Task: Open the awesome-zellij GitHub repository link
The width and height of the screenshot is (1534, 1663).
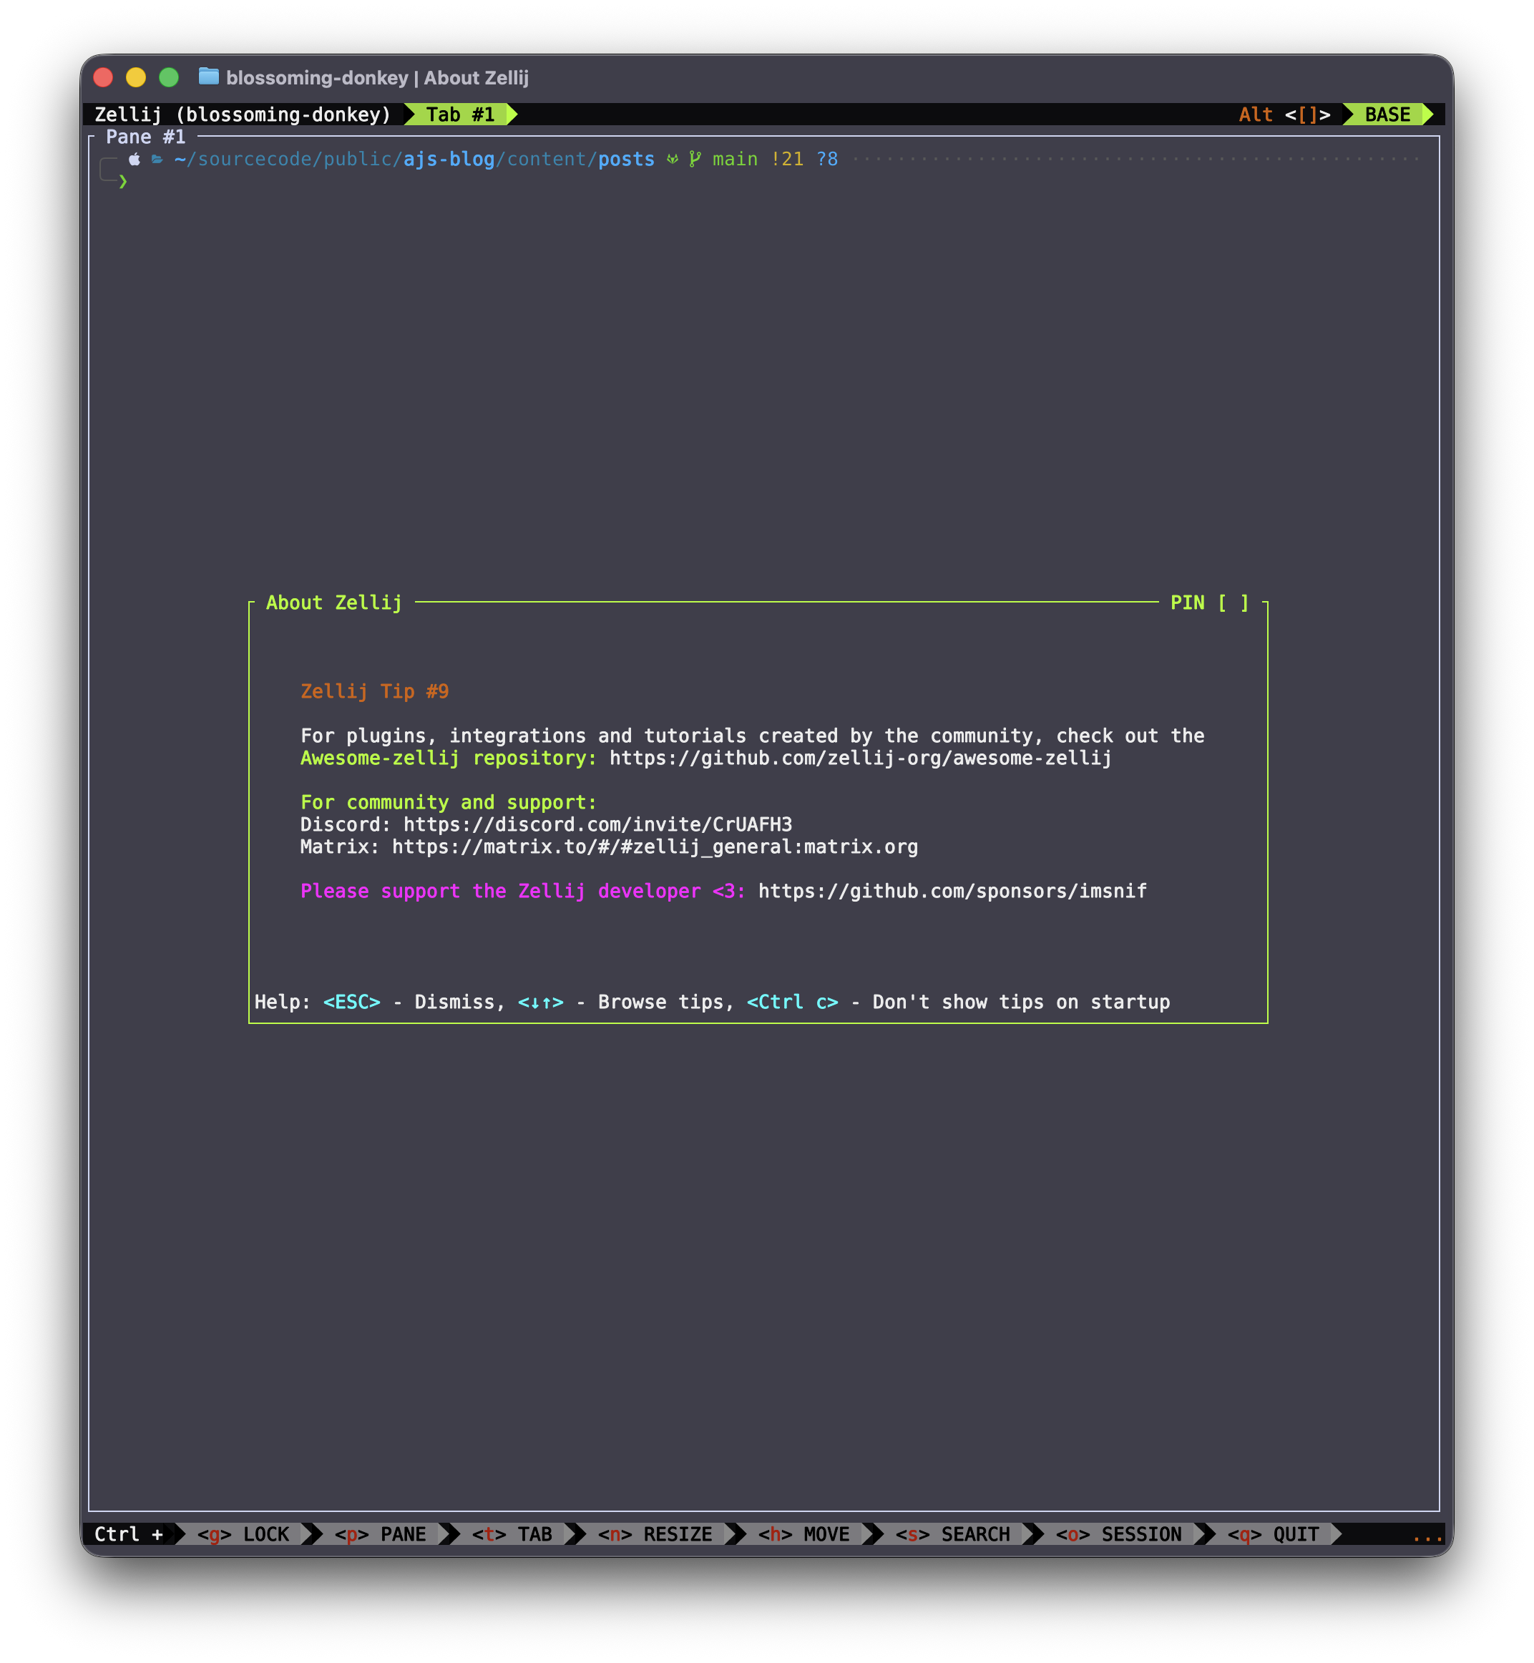Action: (860, 758)
